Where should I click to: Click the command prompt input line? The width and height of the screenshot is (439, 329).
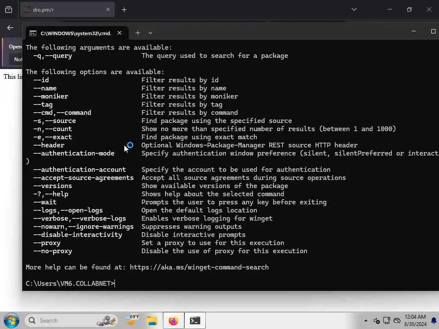[x=70, y=284]
